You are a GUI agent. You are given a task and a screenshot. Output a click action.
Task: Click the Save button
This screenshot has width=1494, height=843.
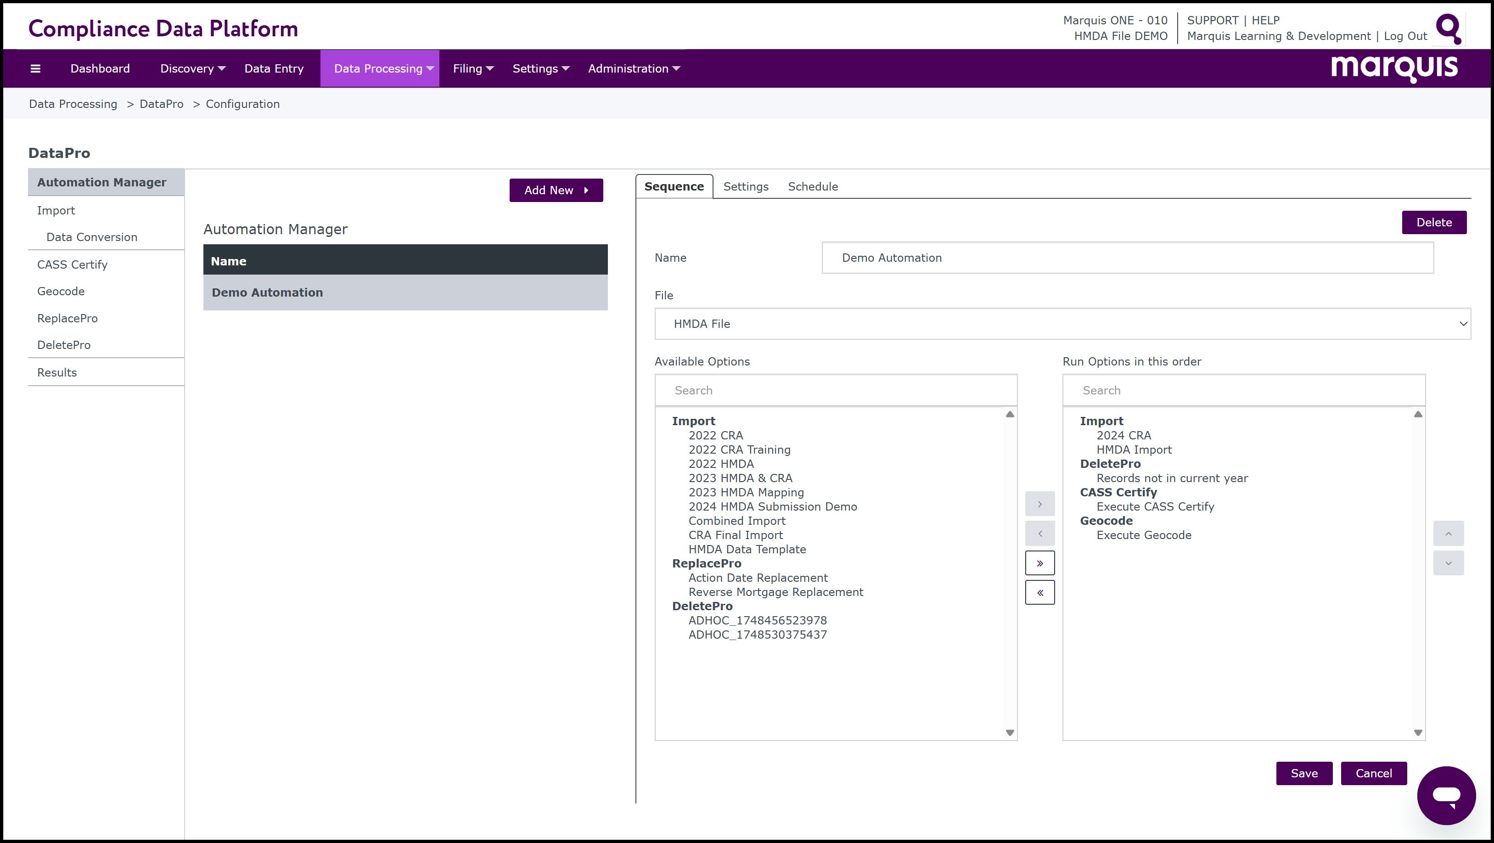click(1304, 773)
